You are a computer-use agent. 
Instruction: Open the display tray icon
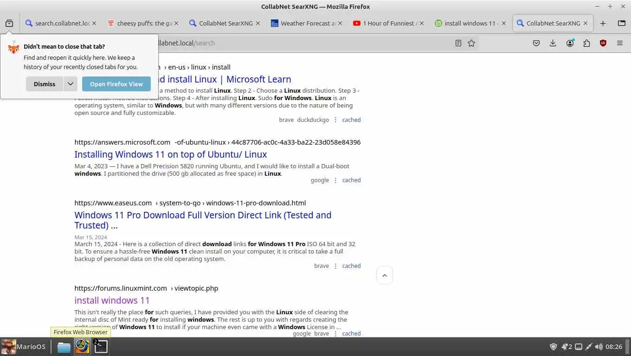click(x=579, y=347)
